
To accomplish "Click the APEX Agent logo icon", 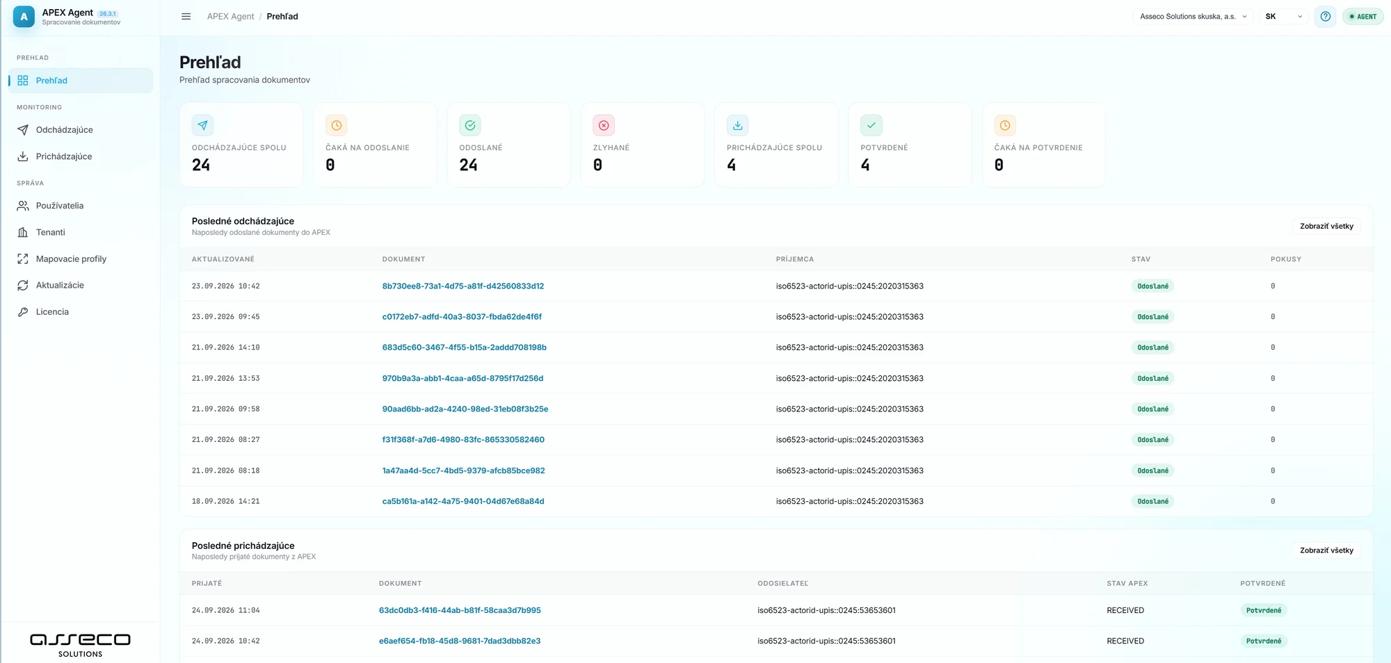I will click(x=24, y=17).
